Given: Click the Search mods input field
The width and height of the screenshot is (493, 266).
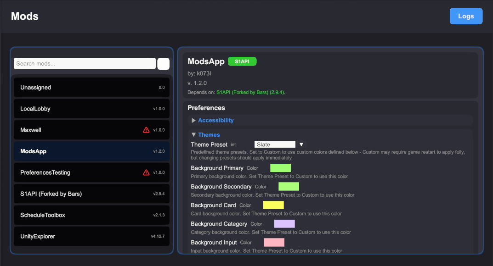Looking at the screenshot, I should pos(85,63).
